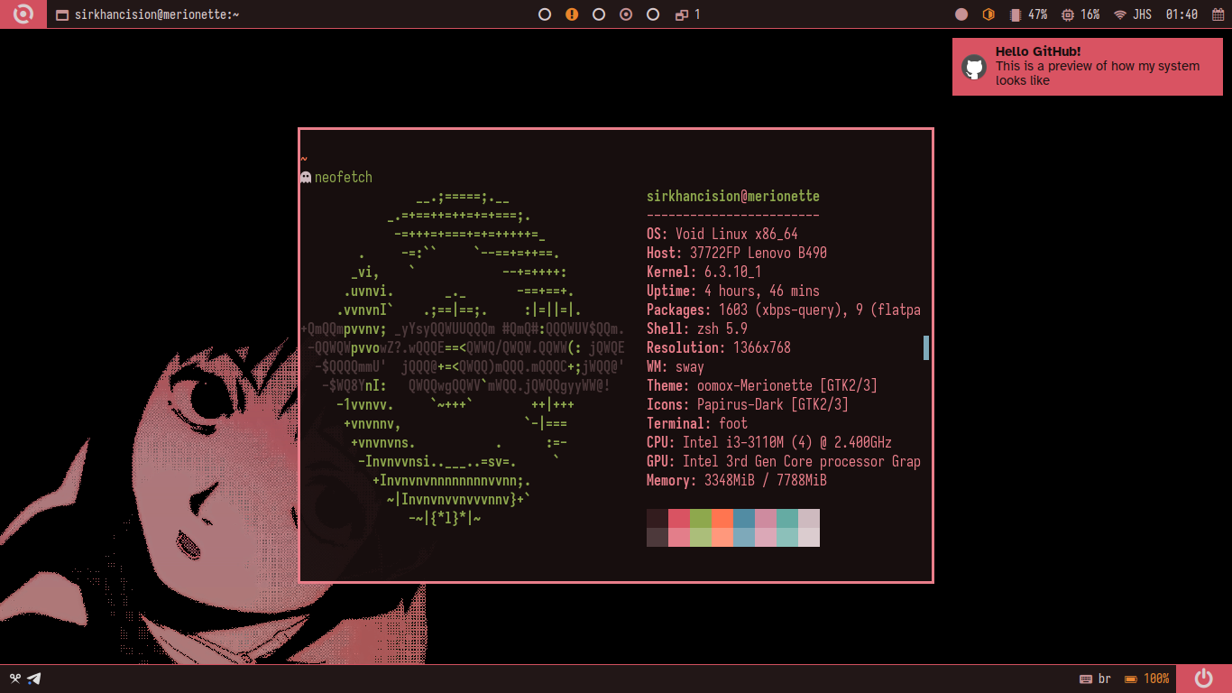This screenshot has width=1232, height=693.
Task: Click the Terminal: foot line
Action: 697,424
